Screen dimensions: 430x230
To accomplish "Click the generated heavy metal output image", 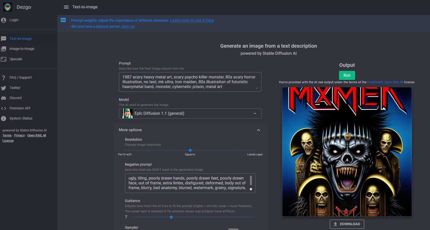I will coord(347,152).
